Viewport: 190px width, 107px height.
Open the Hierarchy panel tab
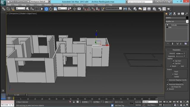click(x=175, y=14)
